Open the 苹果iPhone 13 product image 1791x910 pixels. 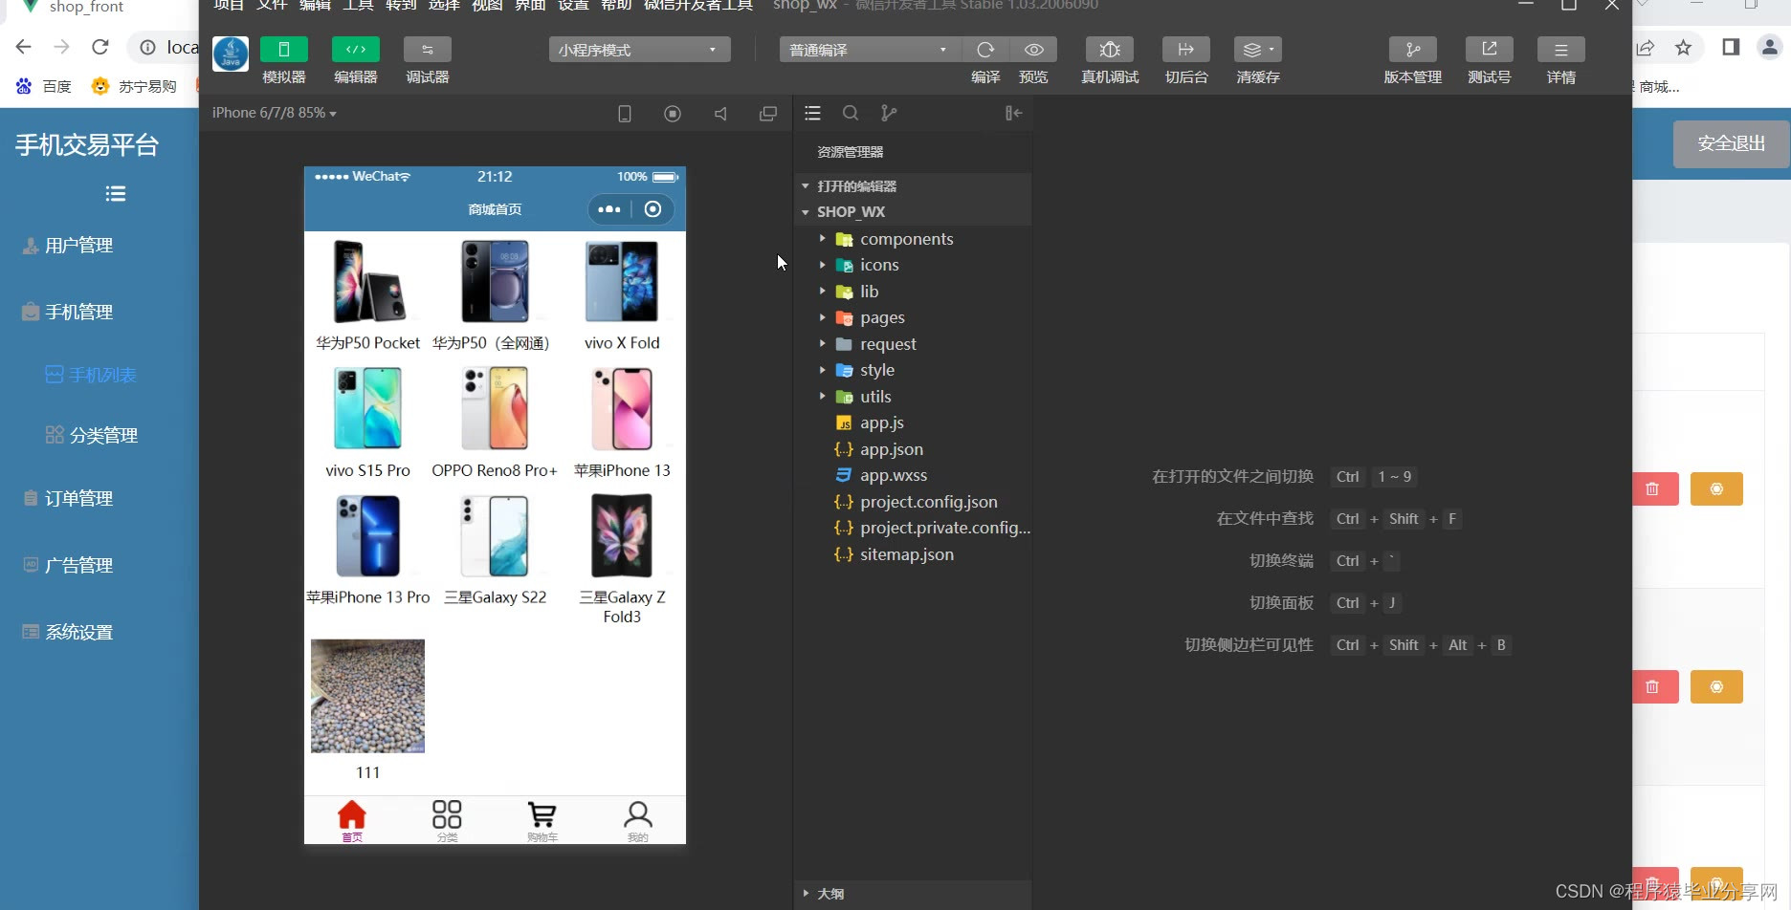[x=622, y=409]
